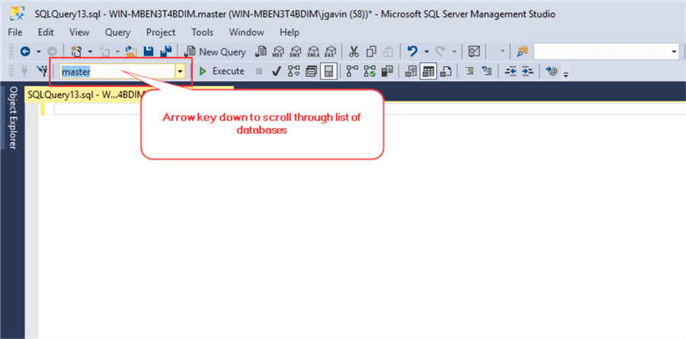This screenshot has height=339, width=686.
Task: Open the Navigate Backward history dropdown
Action: [39, 52]
